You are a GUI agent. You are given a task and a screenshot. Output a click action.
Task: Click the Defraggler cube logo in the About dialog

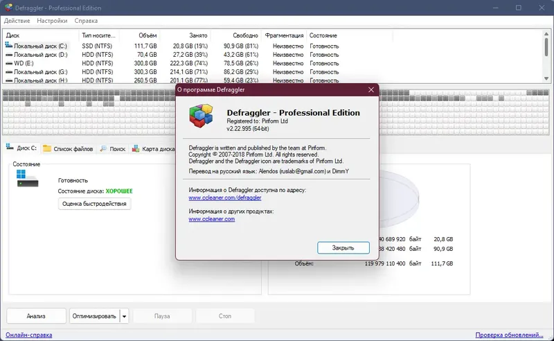(x=201, y=116)
